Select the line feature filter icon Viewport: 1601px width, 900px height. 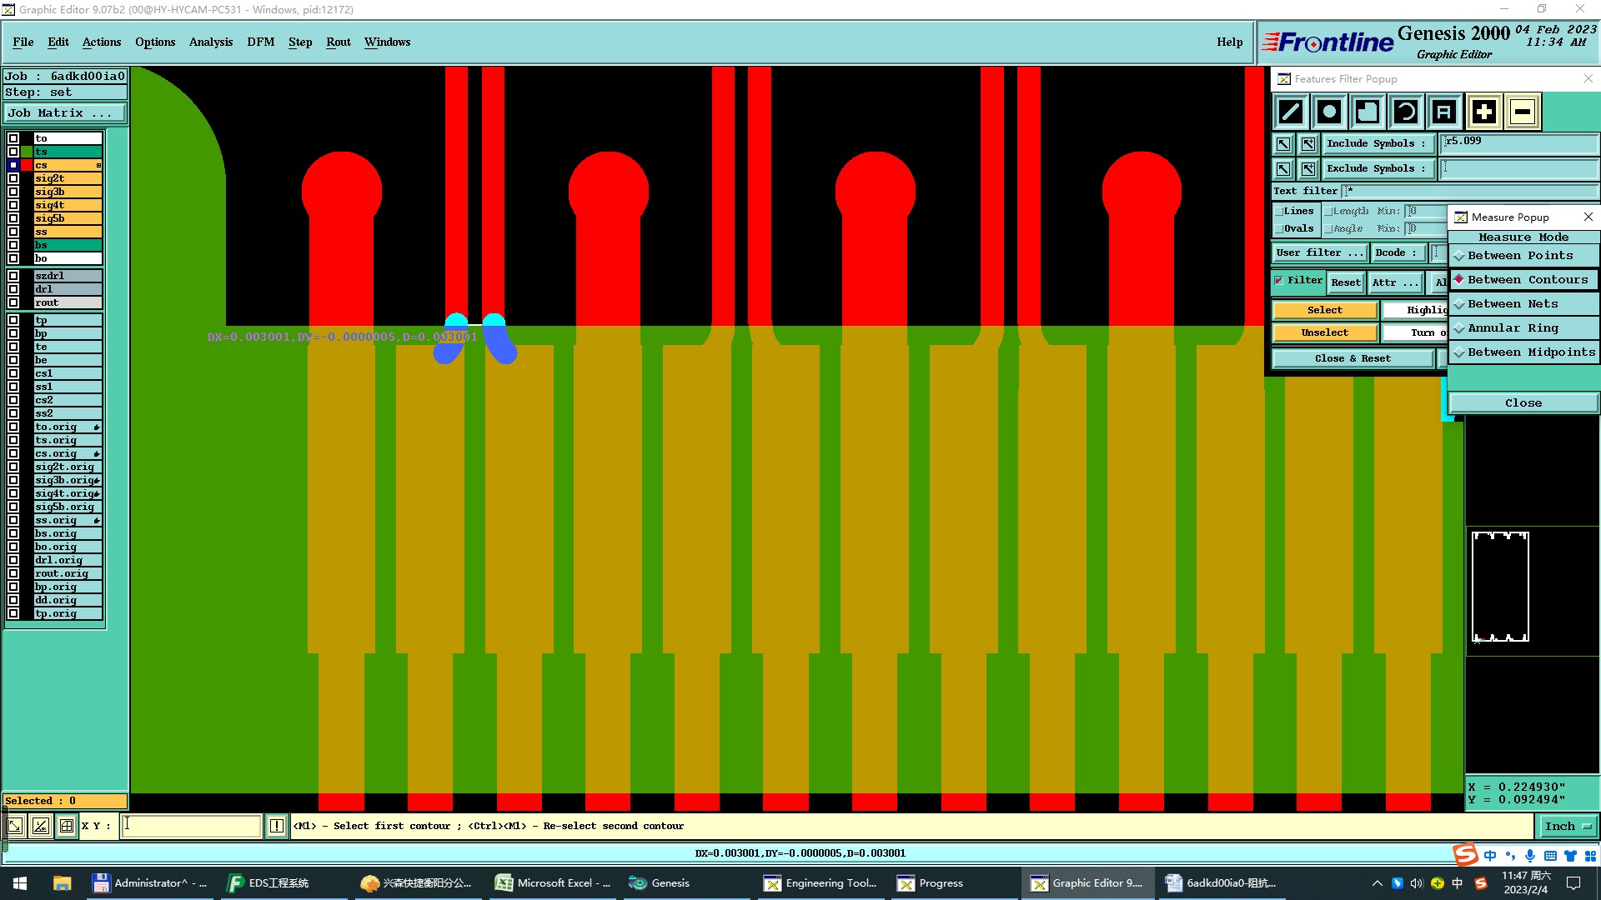(1291, 112)
